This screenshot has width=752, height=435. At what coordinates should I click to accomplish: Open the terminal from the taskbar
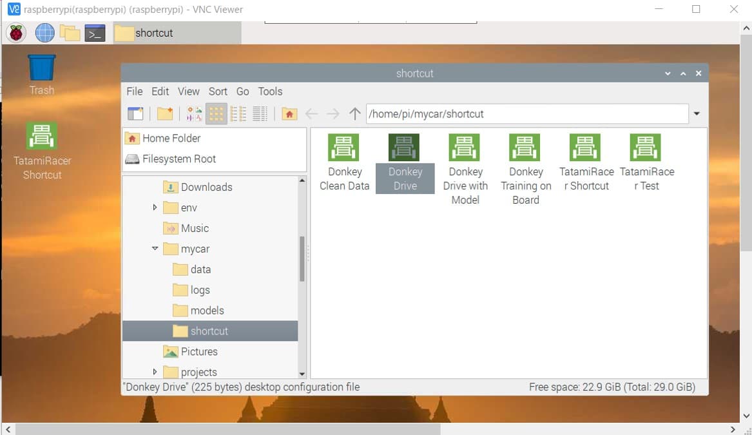(95, 33)
